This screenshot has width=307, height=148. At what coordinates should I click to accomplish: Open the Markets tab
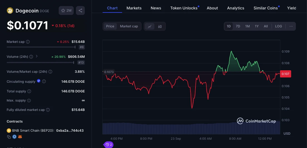[x=134, y=8]
